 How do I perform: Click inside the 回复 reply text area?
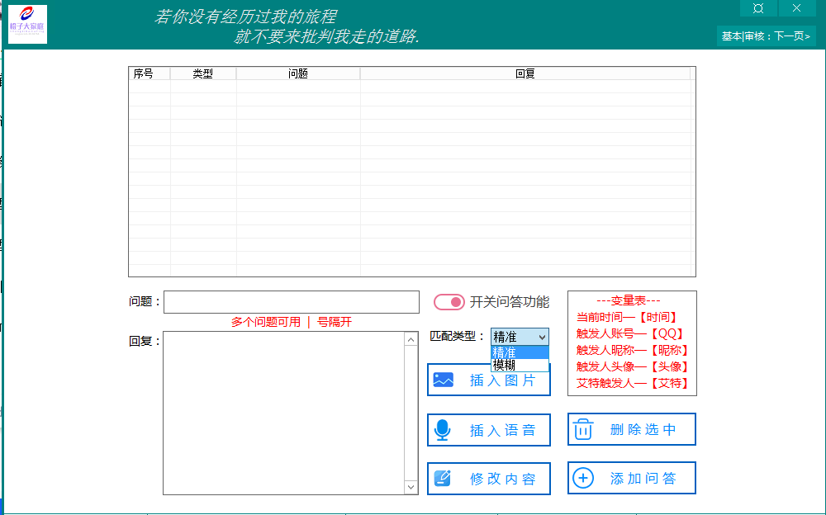(x=285, y=413)
